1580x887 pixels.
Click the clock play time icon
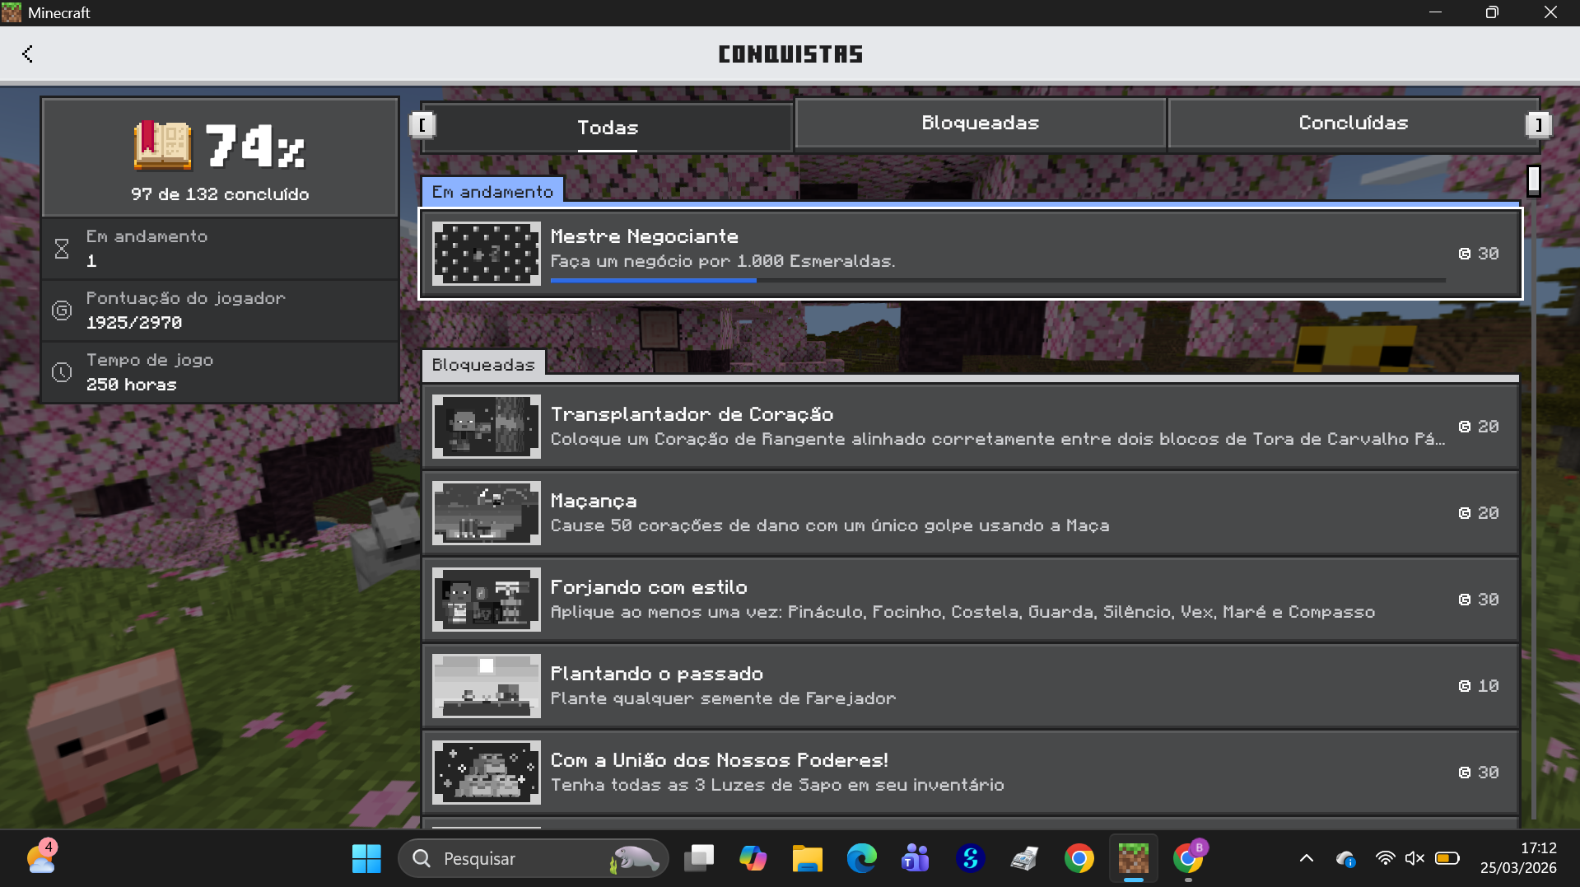(x=62, y=372)
